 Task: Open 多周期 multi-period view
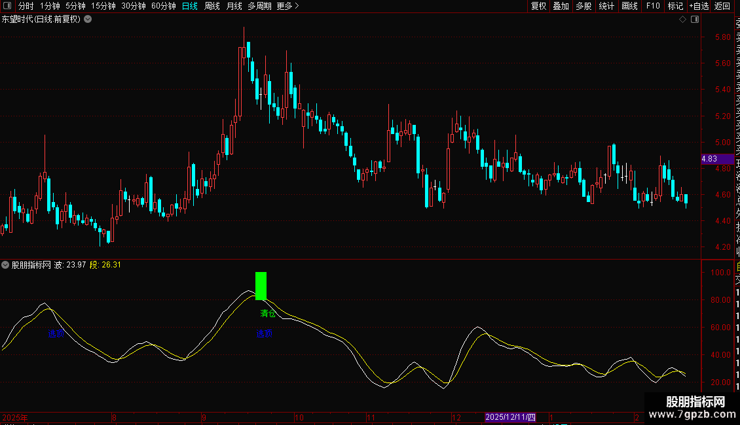click(x=259, y=6)
